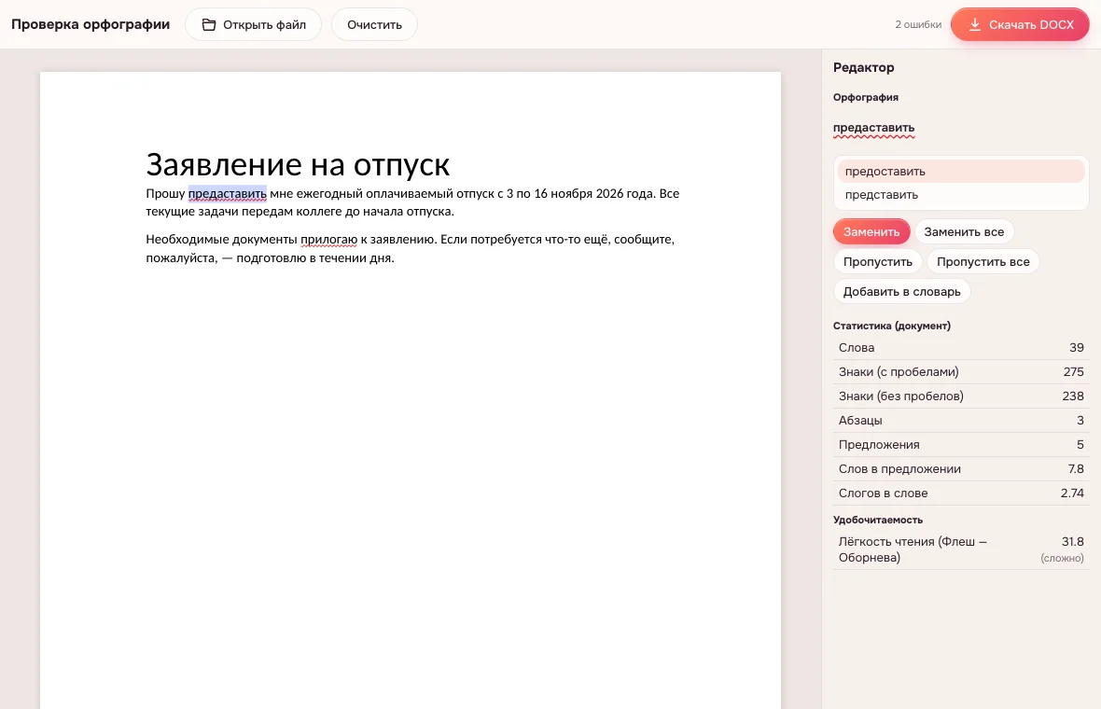
Task: Download the document via Скачать DOCX
Action: point(1020,24)
